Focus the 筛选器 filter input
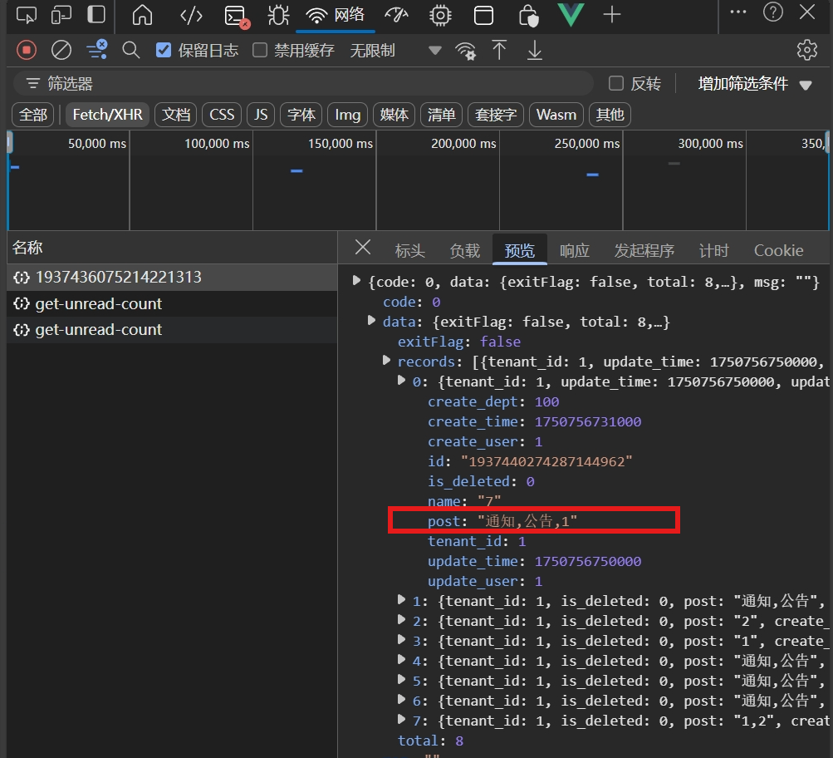833x758 pixels. tap(303, 83)
